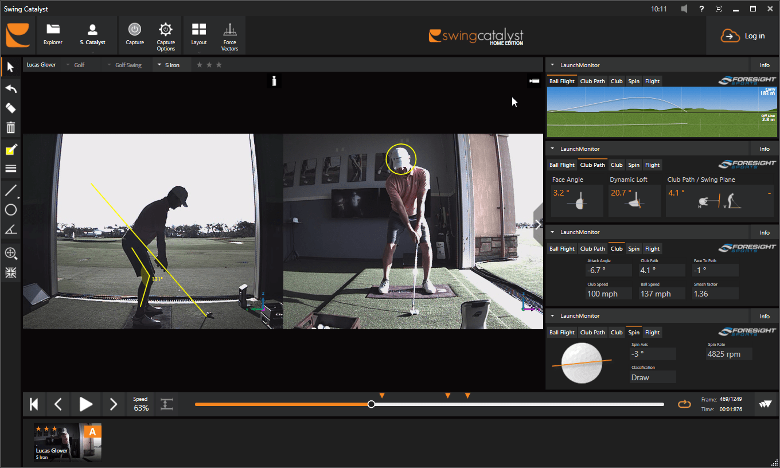The height and width of the screenshot is (468, 780).
Task: Switch to the Spin tab in bottom panel
Action: point(634,332)
